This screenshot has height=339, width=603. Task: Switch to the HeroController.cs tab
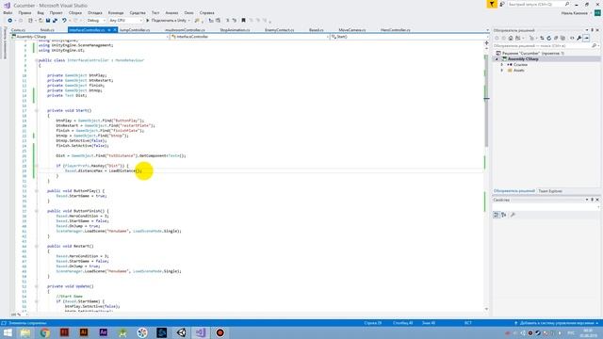tap(396, 30)
